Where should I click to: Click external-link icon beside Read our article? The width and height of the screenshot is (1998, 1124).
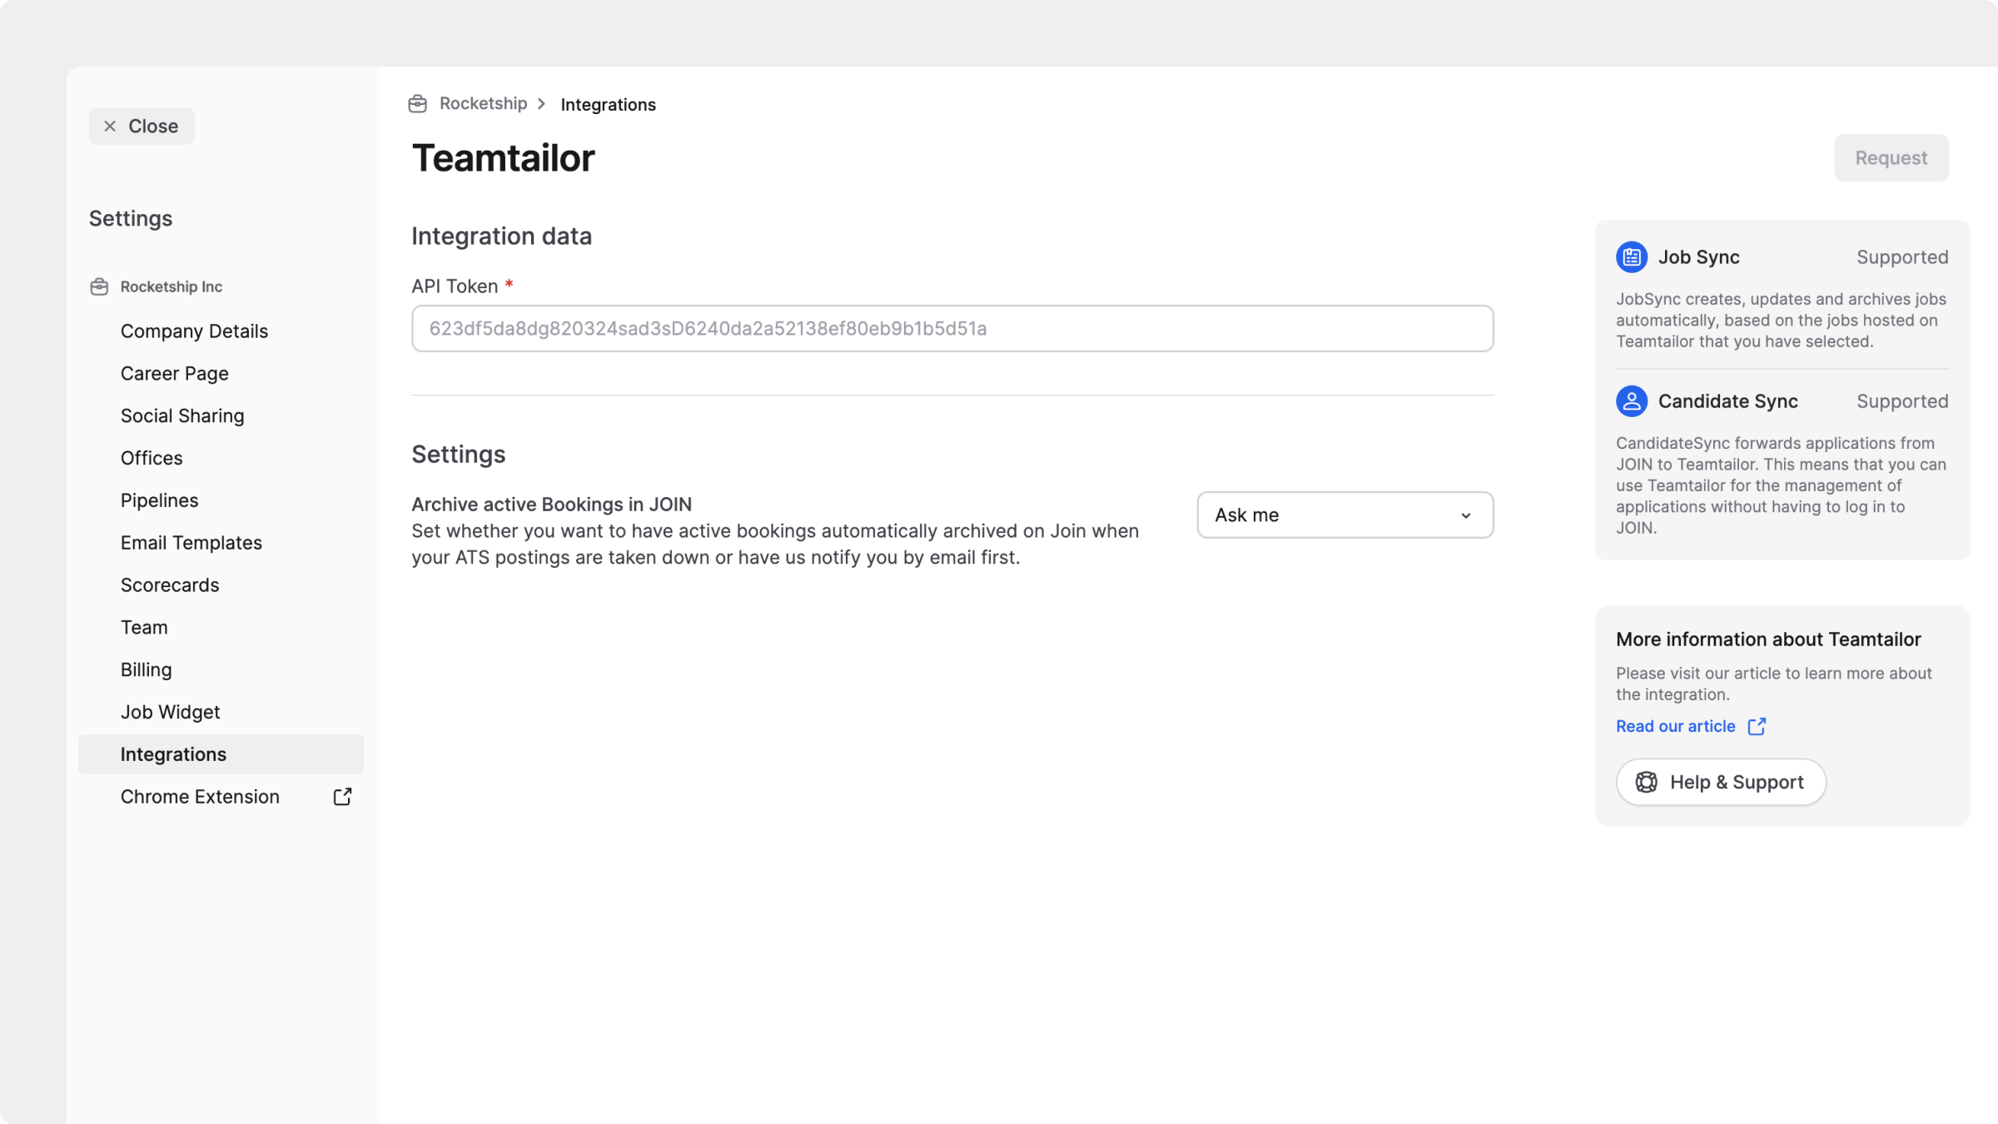[x=1757, y=727]
